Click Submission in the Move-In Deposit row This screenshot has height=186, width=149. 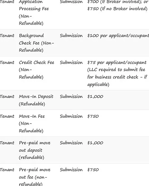pos(71,97)
